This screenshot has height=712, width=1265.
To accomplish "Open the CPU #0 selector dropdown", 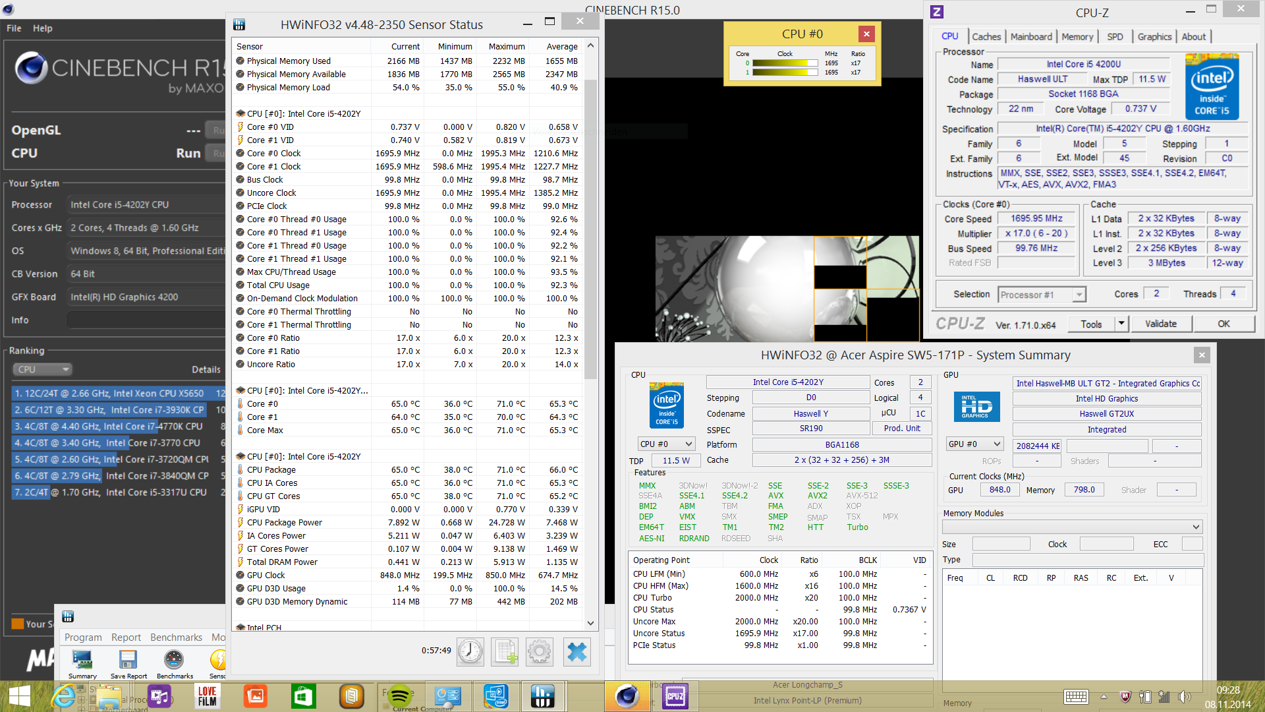I will click(x=666, y=444).
